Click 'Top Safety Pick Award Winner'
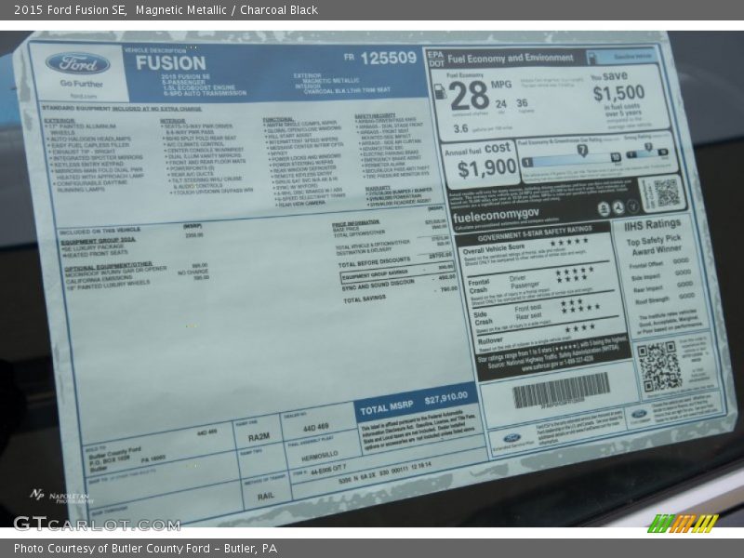The width and height of the screenshot is (744, 558). pos(655,245)
